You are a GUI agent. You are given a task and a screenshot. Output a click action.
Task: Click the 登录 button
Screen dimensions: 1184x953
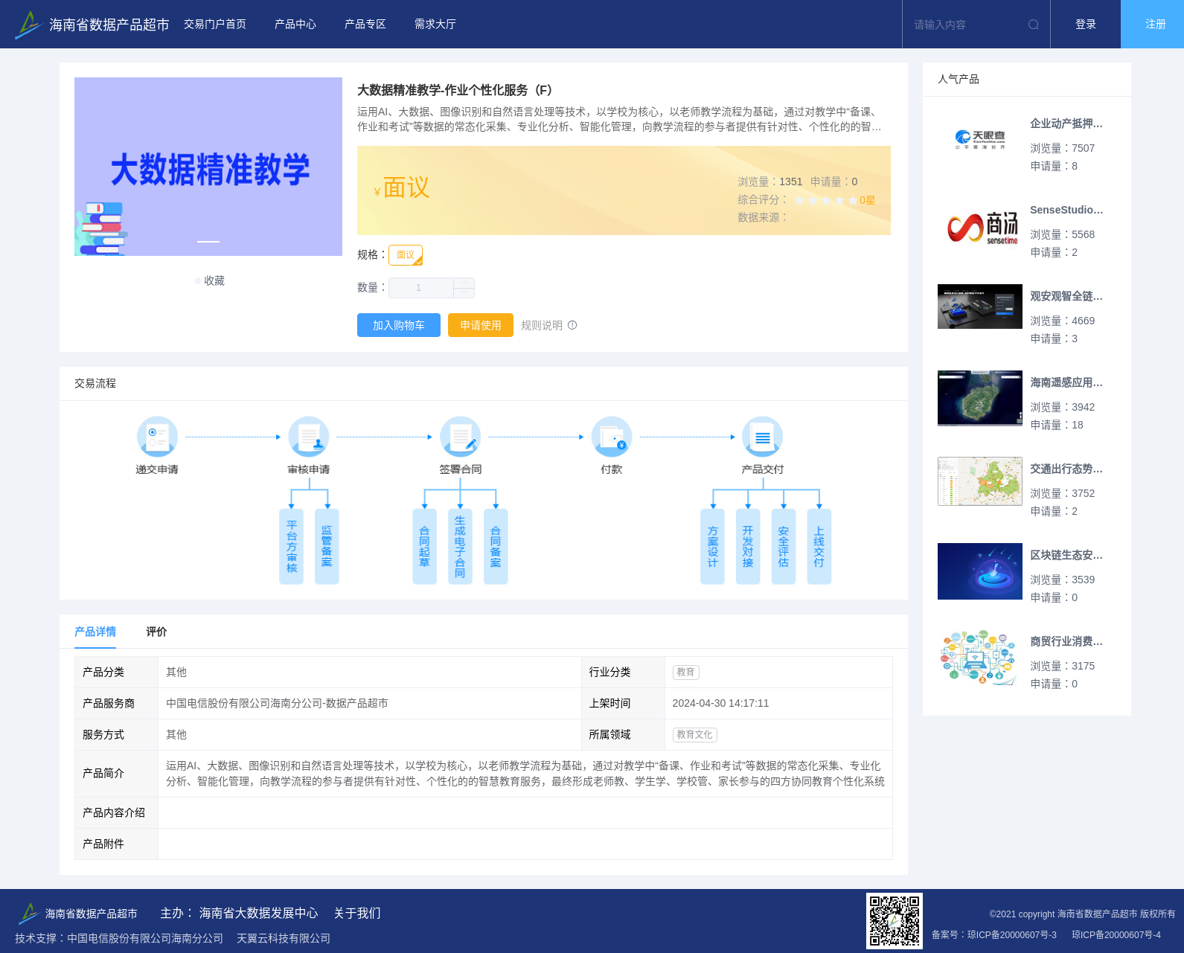[x=1086, y=25]
